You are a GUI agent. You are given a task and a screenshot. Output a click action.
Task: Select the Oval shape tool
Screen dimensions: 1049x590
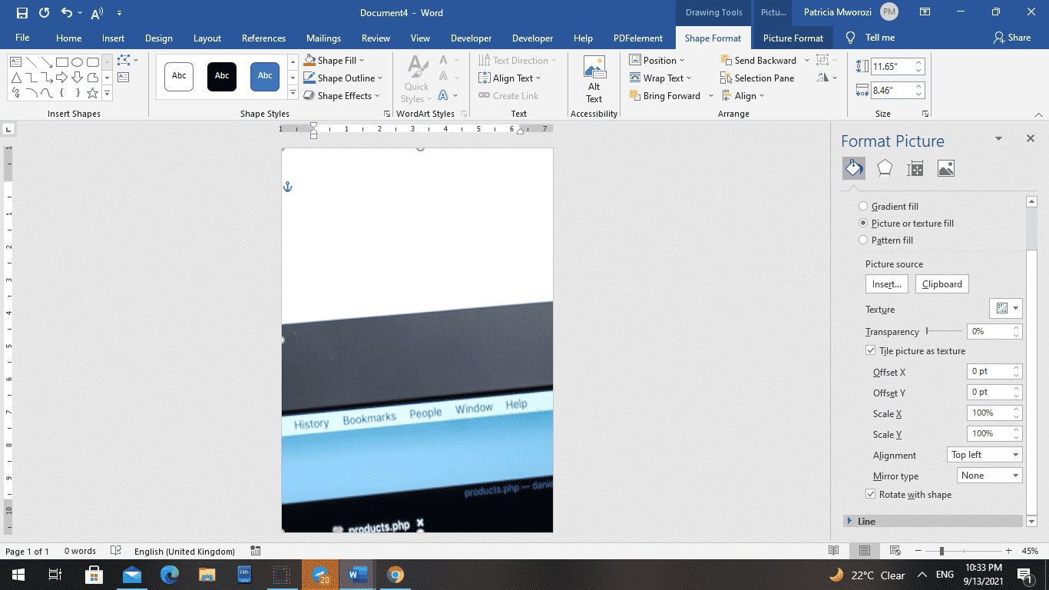78,62
